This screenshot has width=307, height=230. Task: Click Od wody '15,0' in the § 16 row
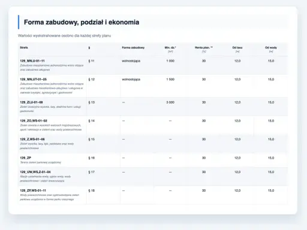(x=271, y=158)
